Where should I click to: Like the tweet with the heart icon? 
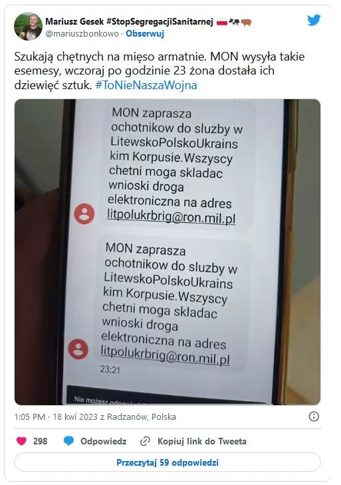click(x=21, y=441)
